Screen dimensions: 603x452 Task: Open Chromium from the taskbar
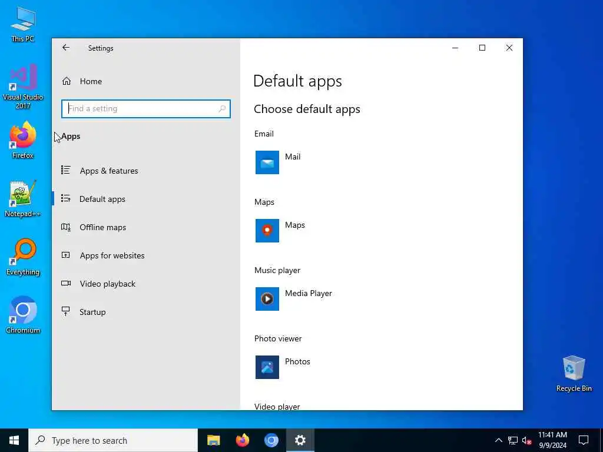coord(271,440)
